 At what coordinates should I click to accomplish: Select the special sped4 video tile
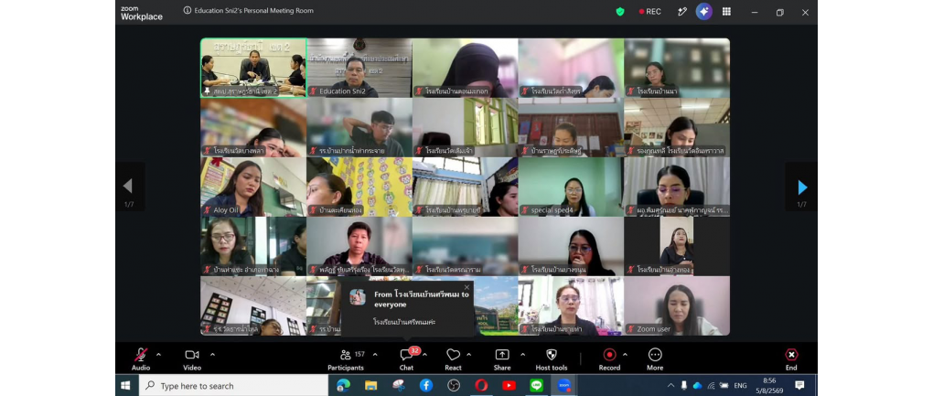tap(571, 187)
